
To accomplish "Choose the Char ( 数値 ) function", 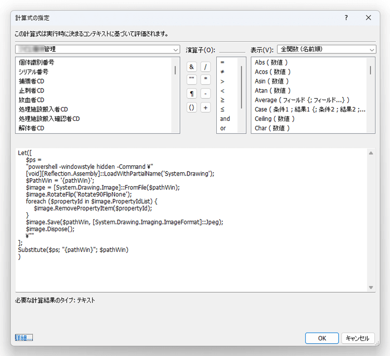I will coord(272,128).
